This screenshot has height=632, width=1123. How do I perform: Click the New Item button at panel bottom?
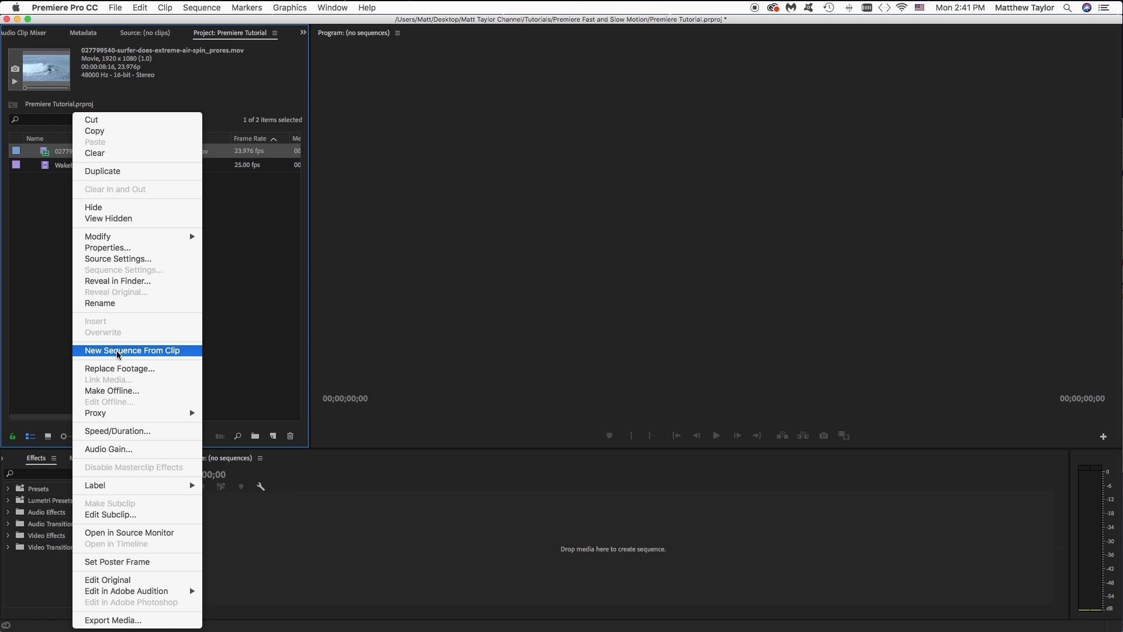273,436
